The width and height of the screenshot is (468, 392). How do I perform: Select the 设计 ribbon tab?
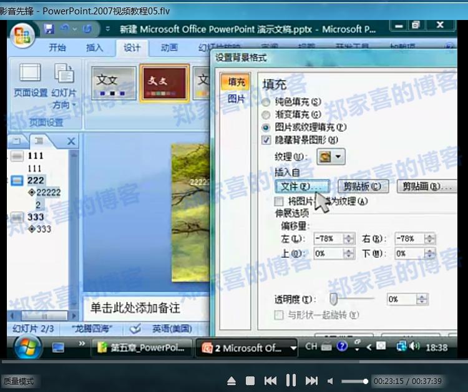(x=132, y=48)
